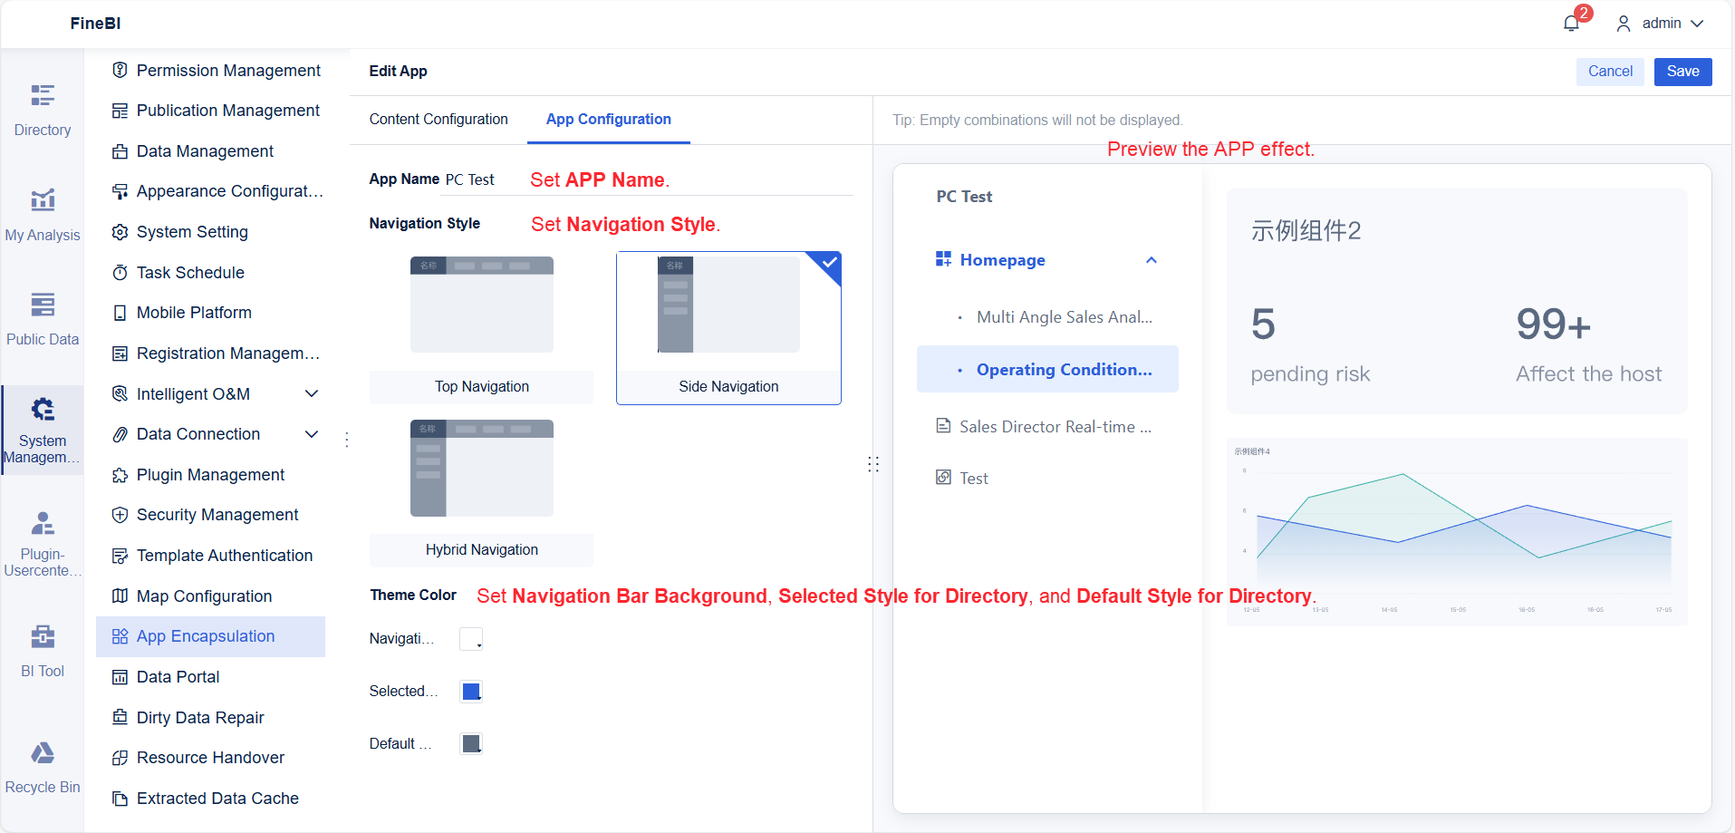Click the Appearance Configuration paint-roller icon

pos(120,191)
